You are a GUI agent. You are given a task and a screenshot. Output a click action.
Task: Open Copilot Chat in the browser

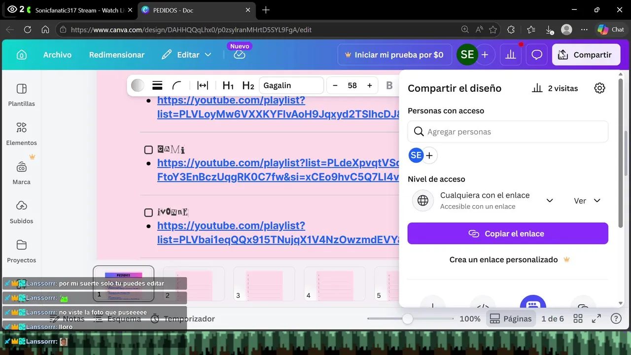click(x=611, y=30)
